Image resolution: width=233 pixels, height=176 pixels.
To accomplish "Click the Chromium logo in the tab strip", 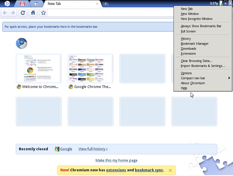I will tap(7, 4).
